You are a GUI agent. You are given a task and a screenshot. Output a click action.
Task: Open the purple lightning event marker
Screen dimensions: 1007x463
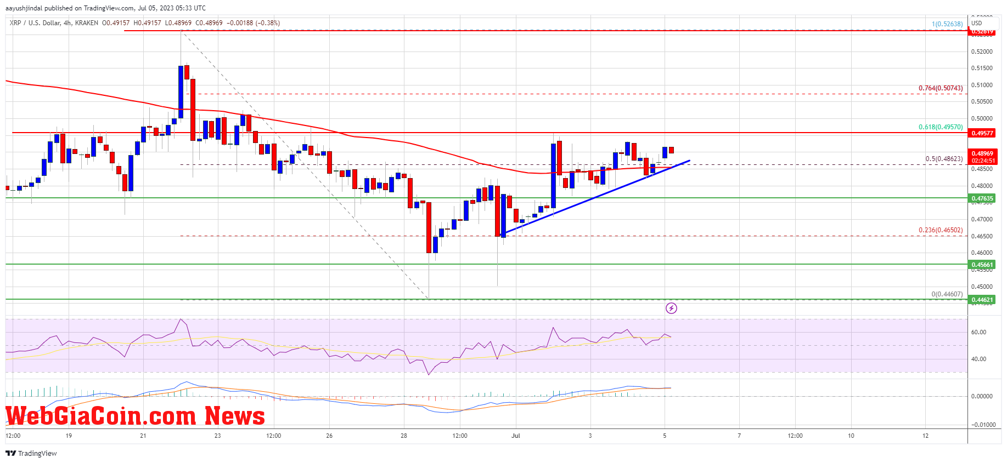671,308
